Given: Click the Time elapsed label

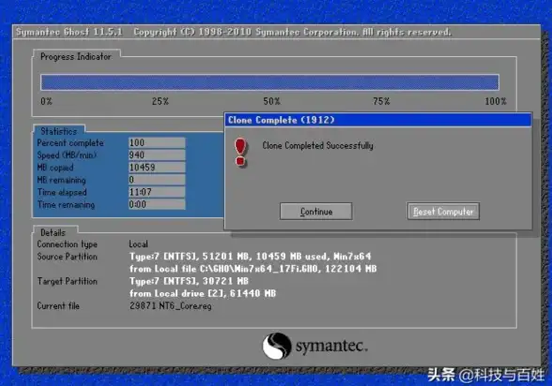Looking at the screenshot, I should 62,192.
